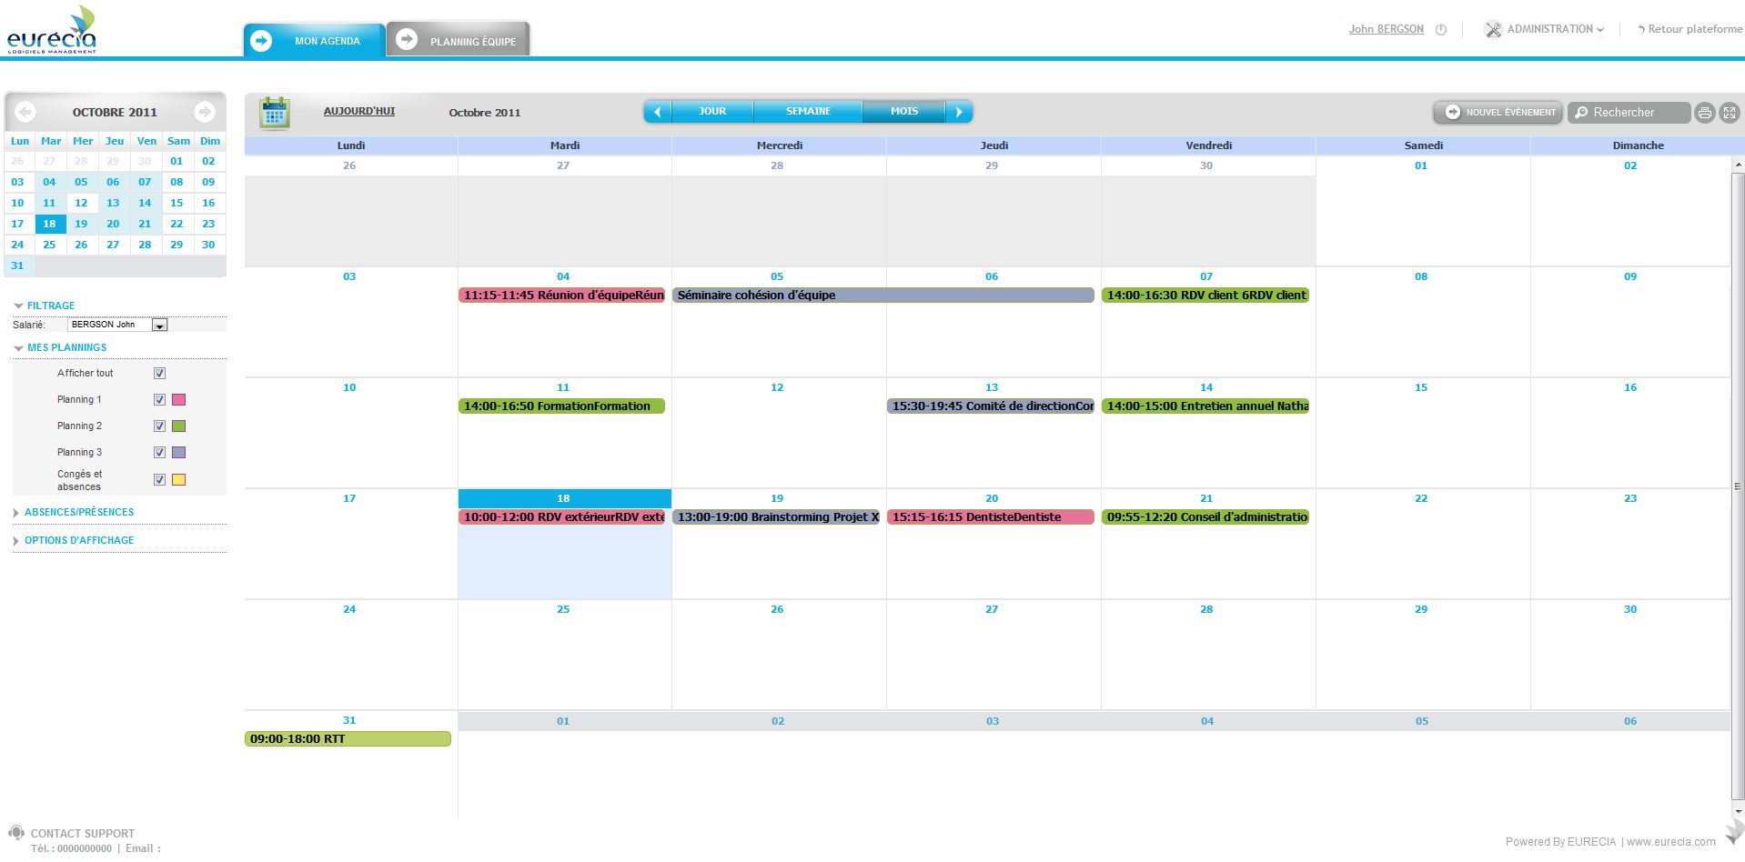1745x862 pixels.
Task: Select day 31 in the mini calendar
Action: 17,266
